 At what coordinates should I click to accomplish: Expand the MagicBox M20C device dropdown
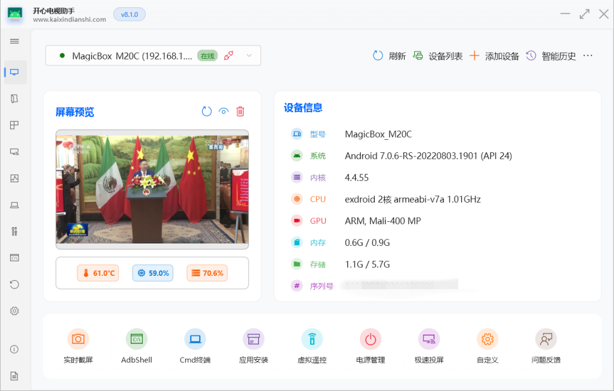tap(249, 56)
